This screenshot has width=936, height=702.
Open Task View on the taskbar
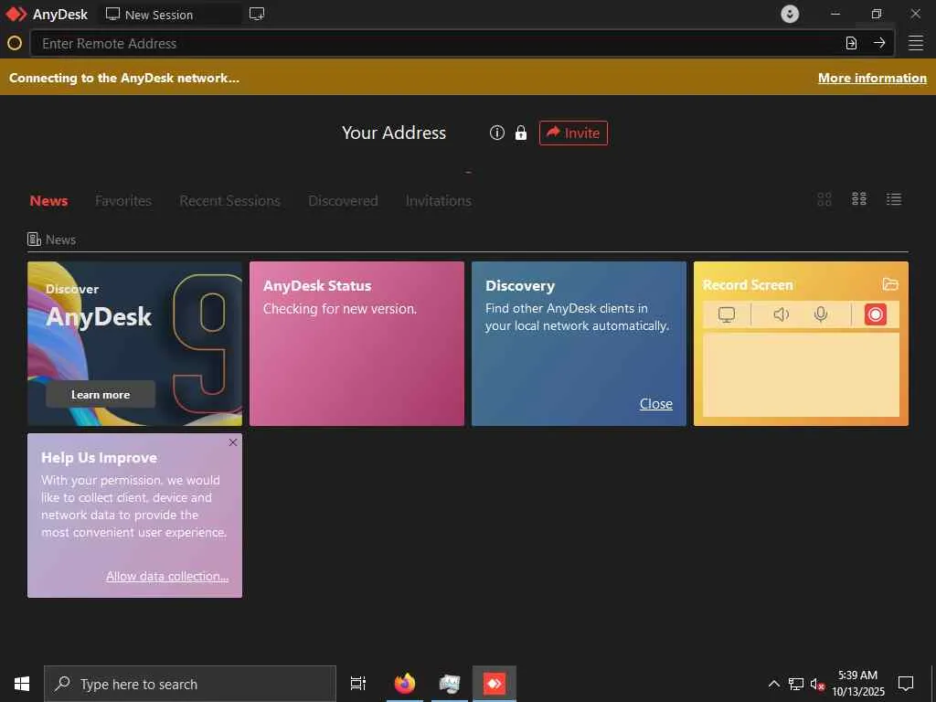(x=357, y=684)
